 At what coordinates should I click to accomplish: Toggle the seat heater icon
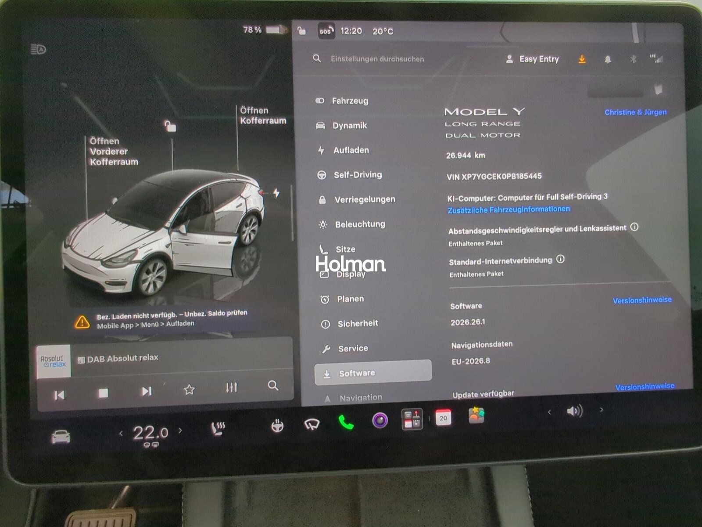pos(218,429)
